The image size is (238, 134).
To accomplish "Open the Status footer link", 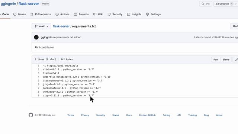I will (x=116, y=115).
